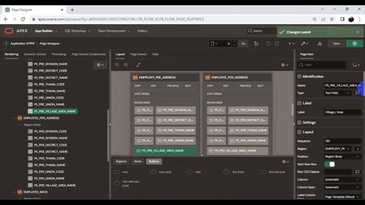Switch to the Dynamic Actions tab
Image resolution: width=365 pixels, height=205 pixels.
coord(35,54)
